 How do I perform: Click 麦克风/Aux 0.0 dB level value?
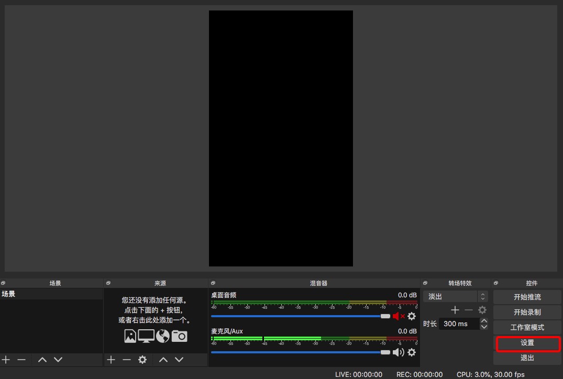click(x=407, y=331)
